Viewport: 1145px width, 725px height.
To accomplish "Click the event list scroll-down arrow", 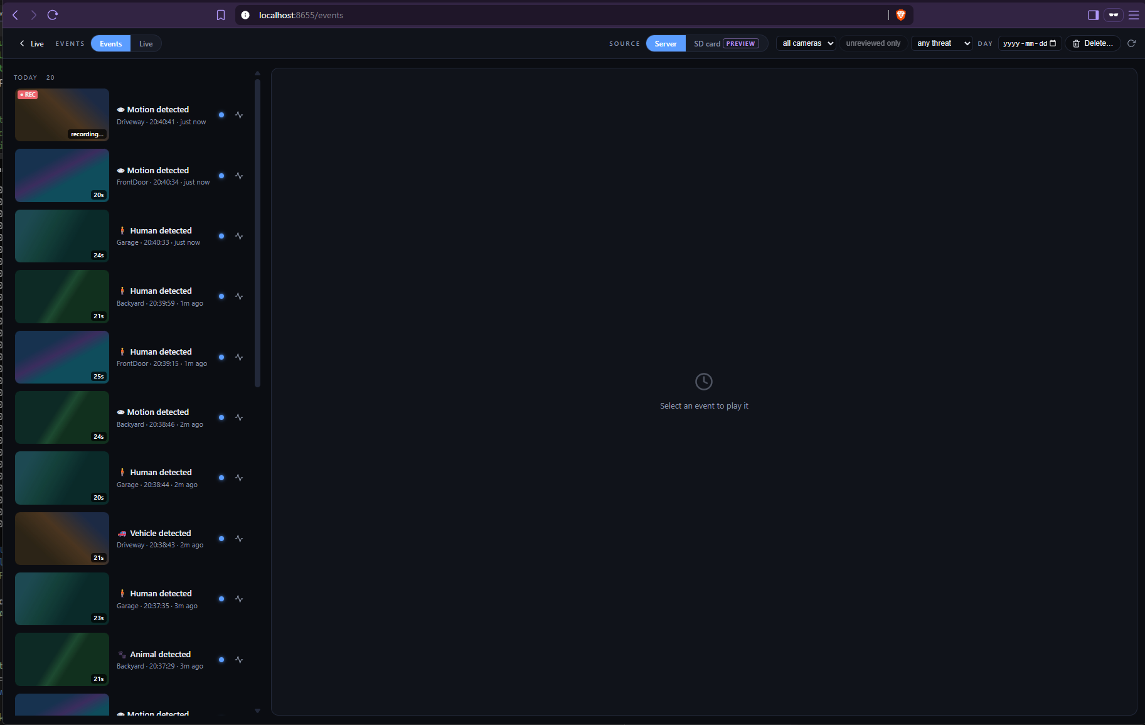I will pyautogui.click(x=257, y=711).
